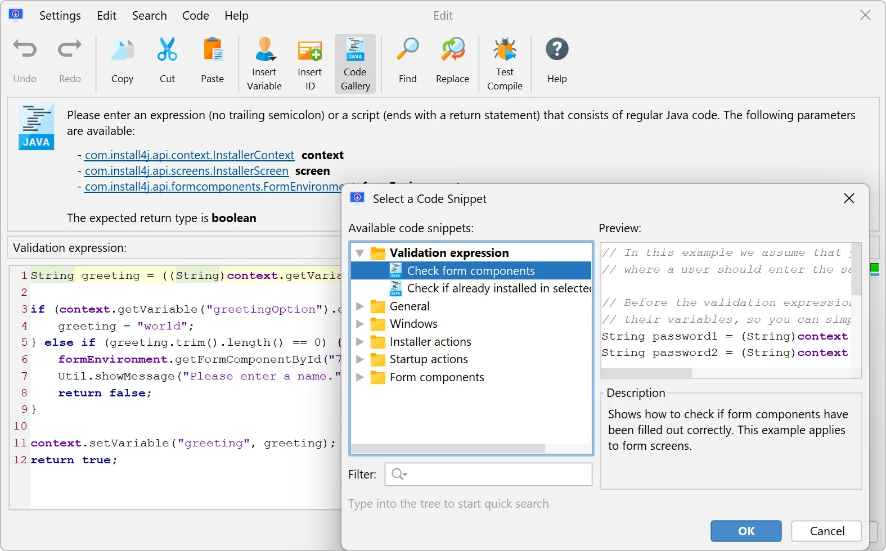This screenshot has height=551, width=886.
Task: Click 'String greeting' code line
Action: [186, 275]
